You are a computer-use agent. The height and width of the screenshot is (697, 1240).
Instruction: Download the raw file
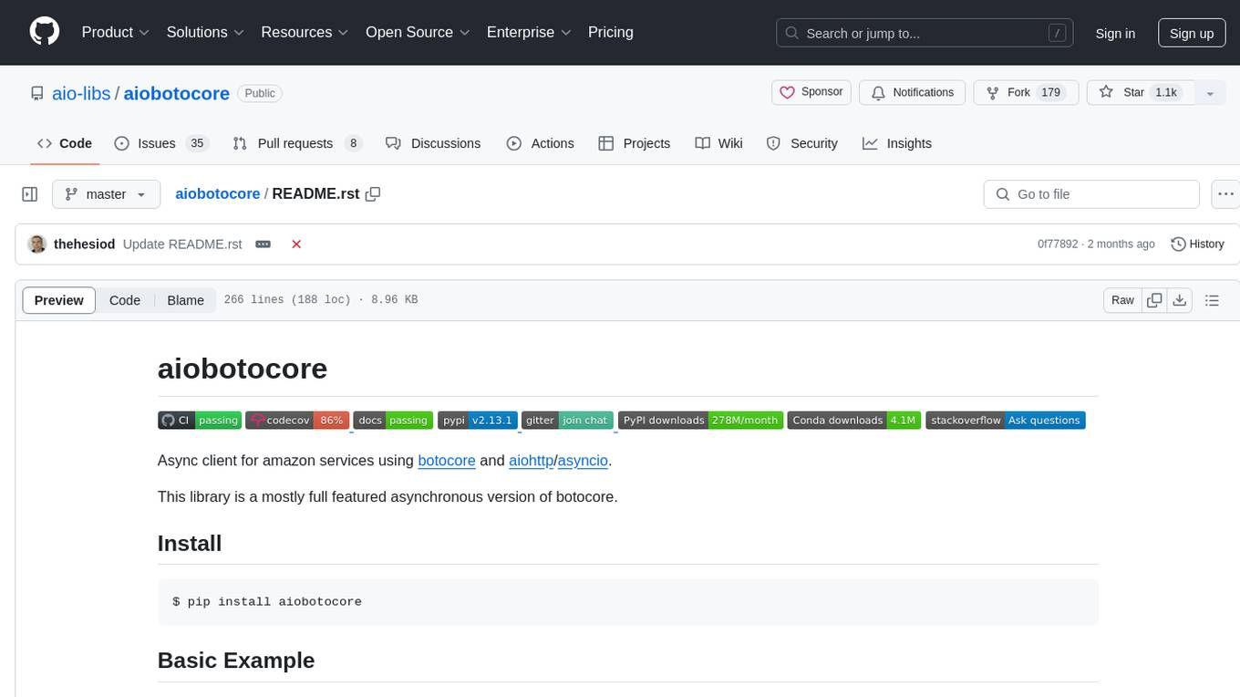click(x=1179, y=300)
